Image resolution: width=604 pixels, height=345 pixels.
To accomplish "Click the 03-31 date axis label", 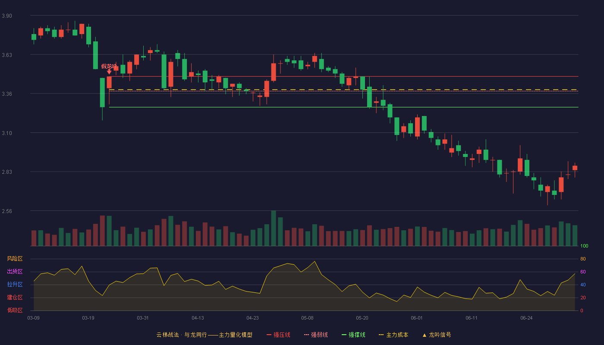I will 143,318.
